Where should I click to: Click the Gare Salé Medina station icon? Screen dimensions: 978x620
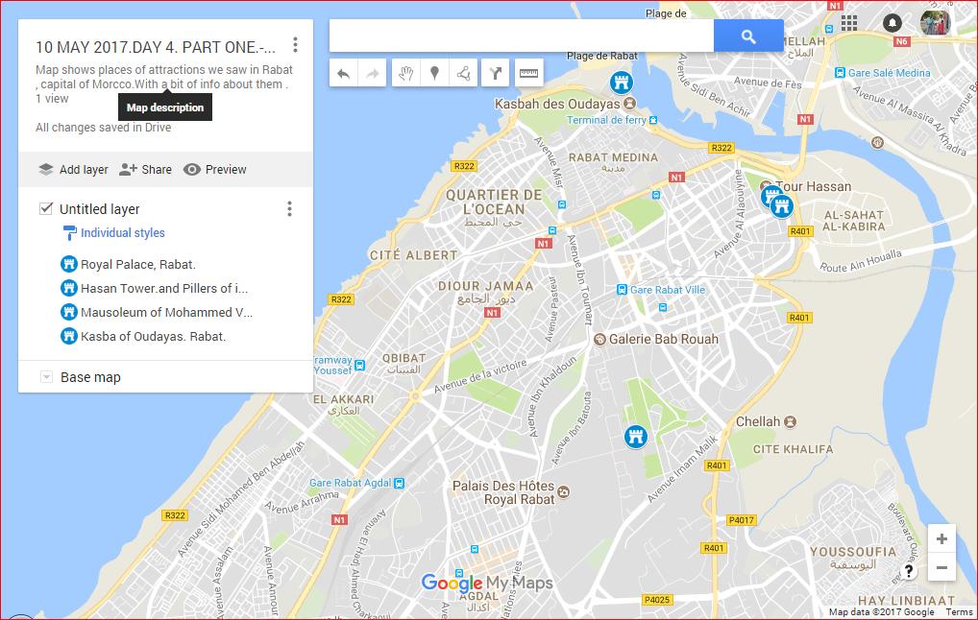841,73
